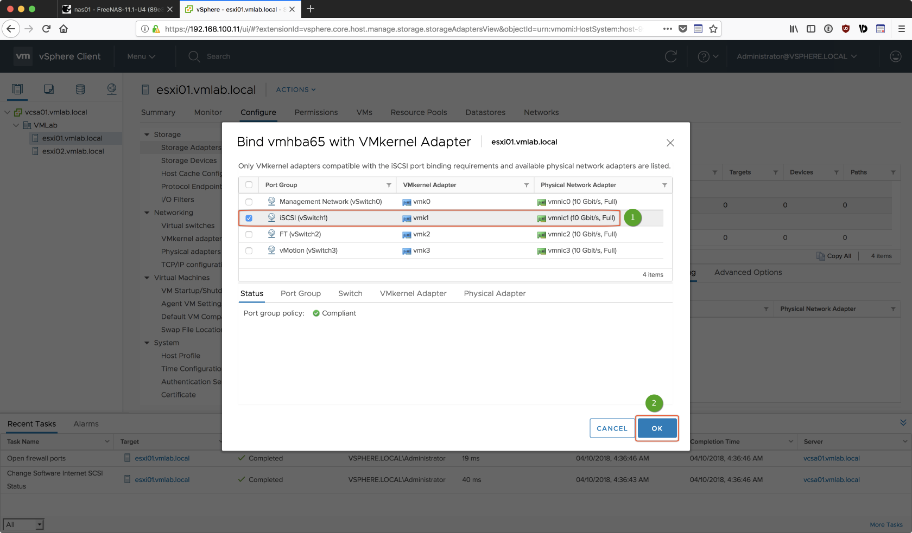The width and height of the screenshot is (912, 533).
Task: Click the vSphere refresh icon in header
Action: 671,56
